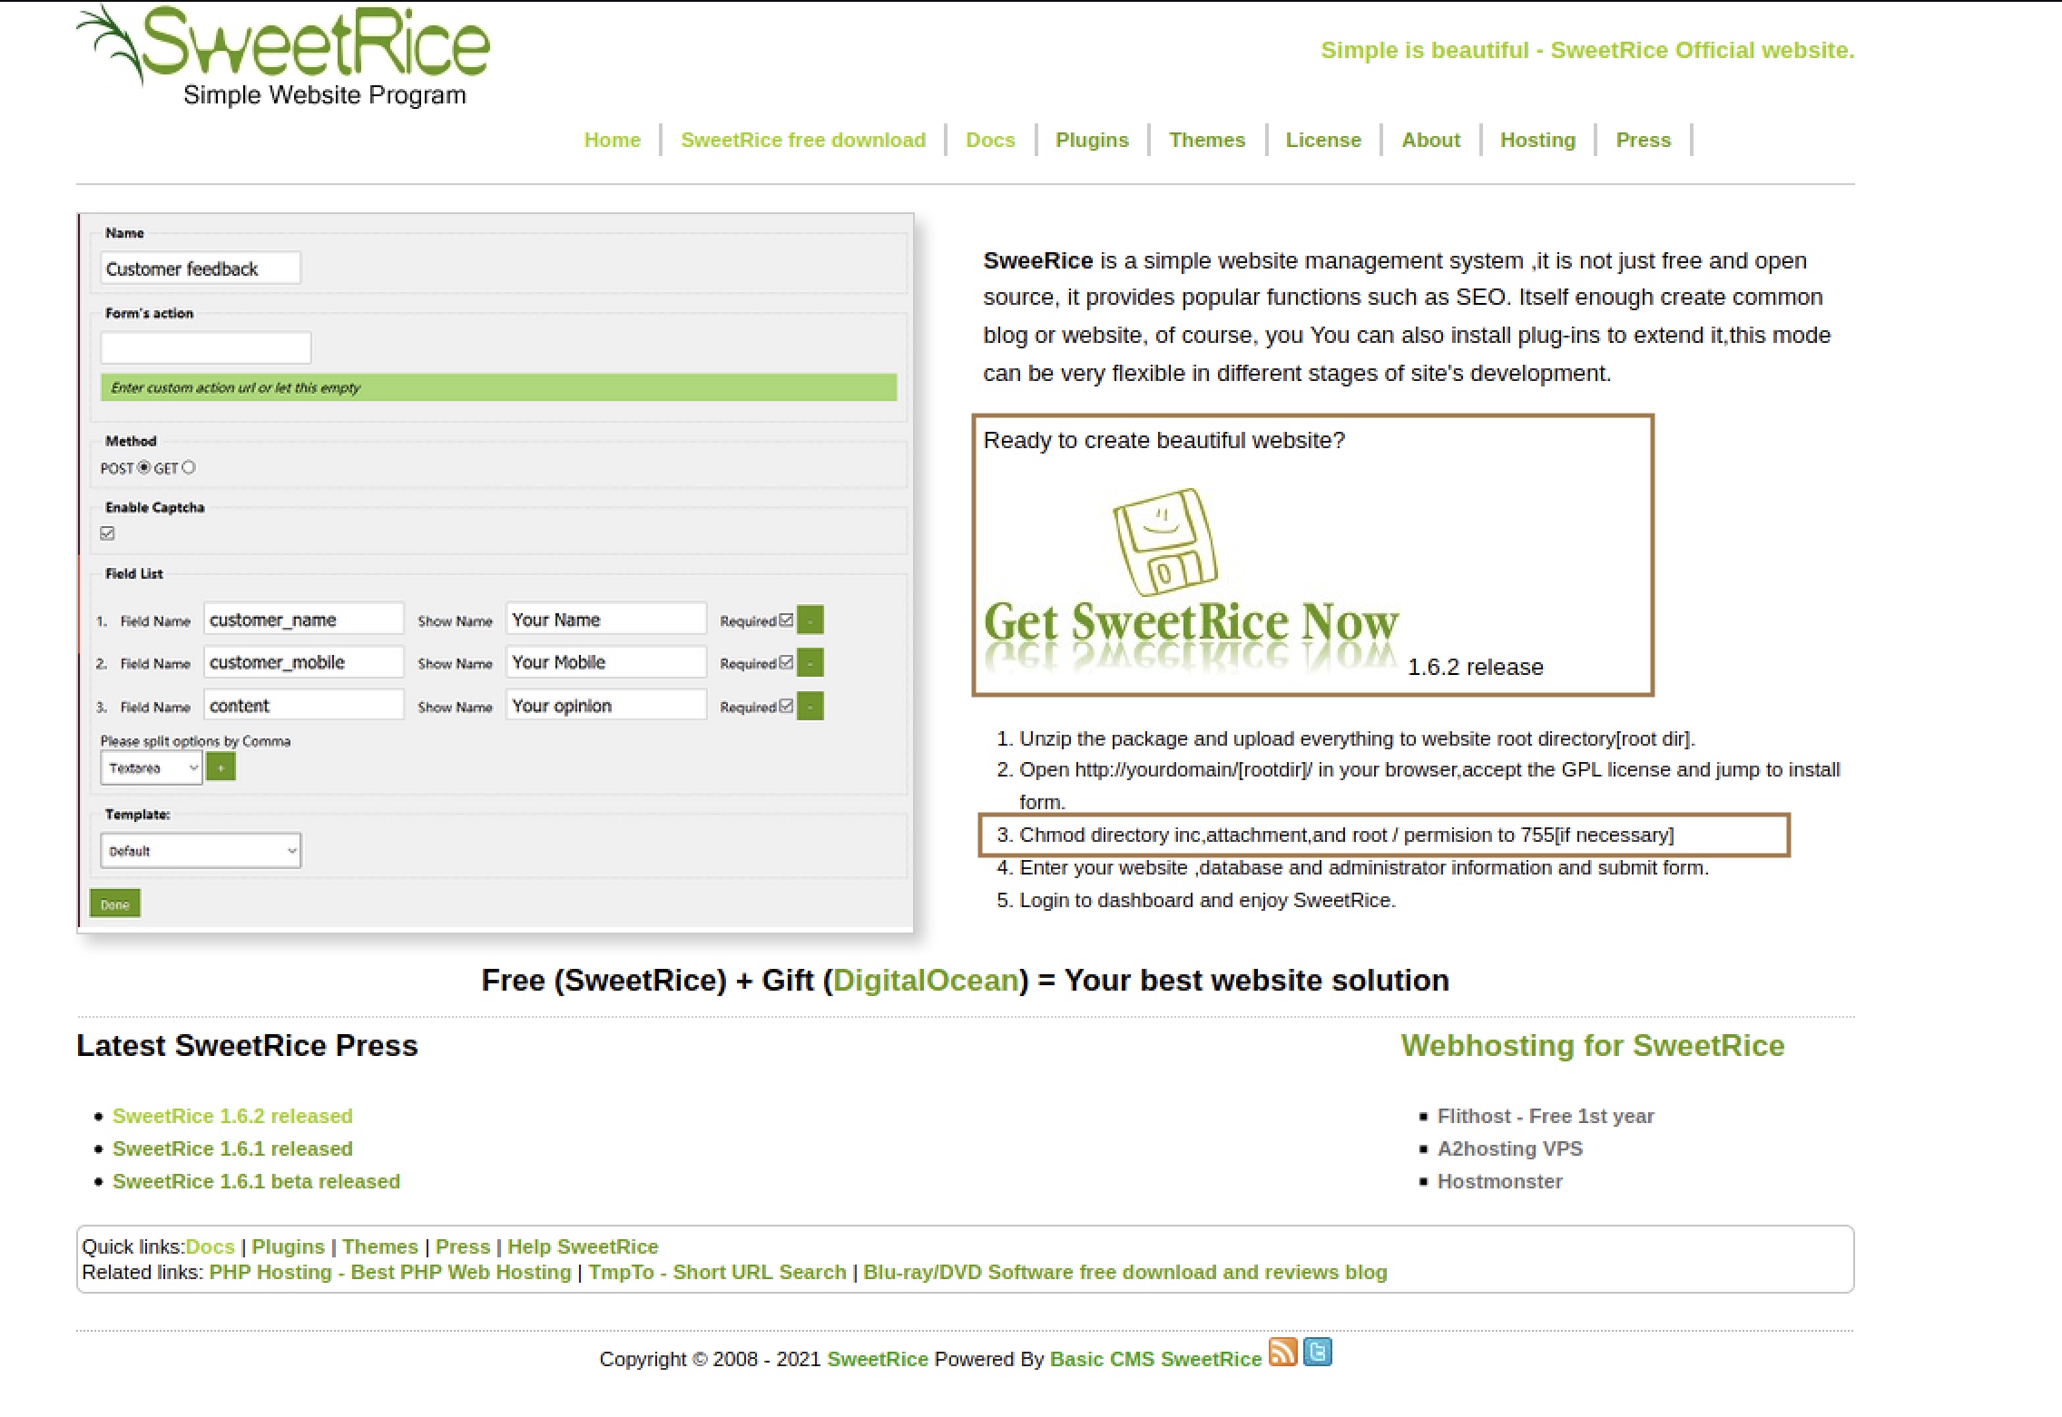Open TmpTo - Short URL Search link

[x=717, y=1272]
